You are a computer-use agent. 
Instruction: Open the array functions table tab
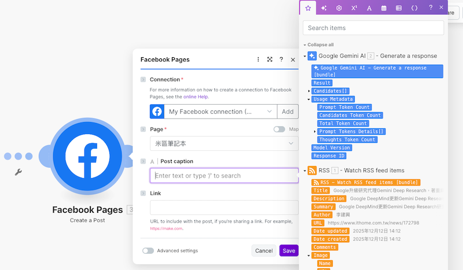[x=399, y=8]
